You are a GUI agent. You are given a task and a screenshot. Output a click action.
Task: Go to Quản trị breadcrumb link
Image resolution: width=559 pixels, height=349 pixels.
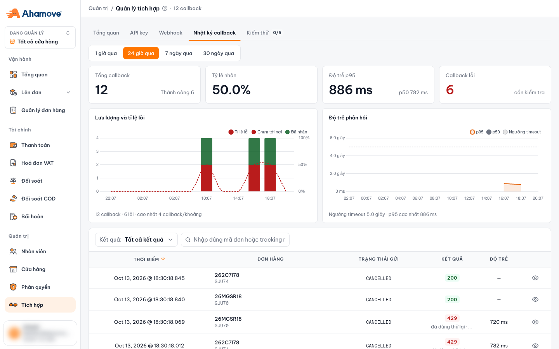99,9
